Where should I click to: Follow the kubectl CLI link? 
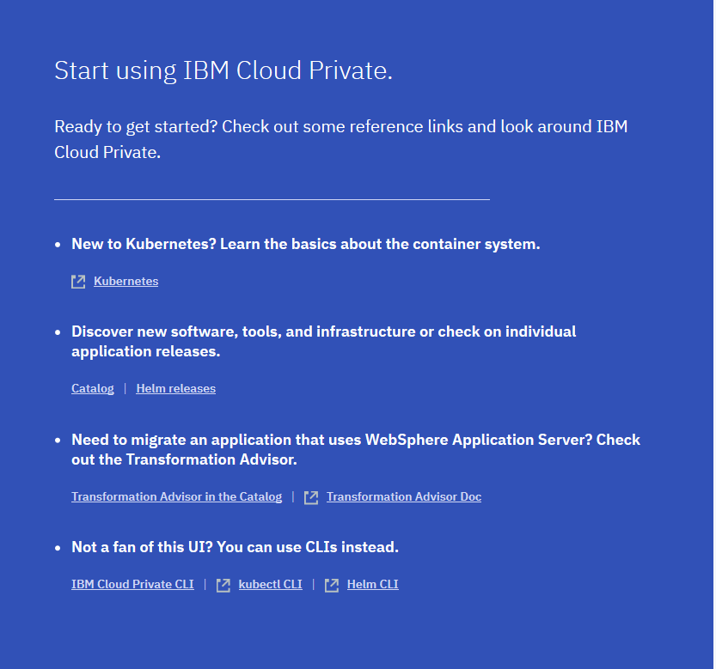[270, 584]
